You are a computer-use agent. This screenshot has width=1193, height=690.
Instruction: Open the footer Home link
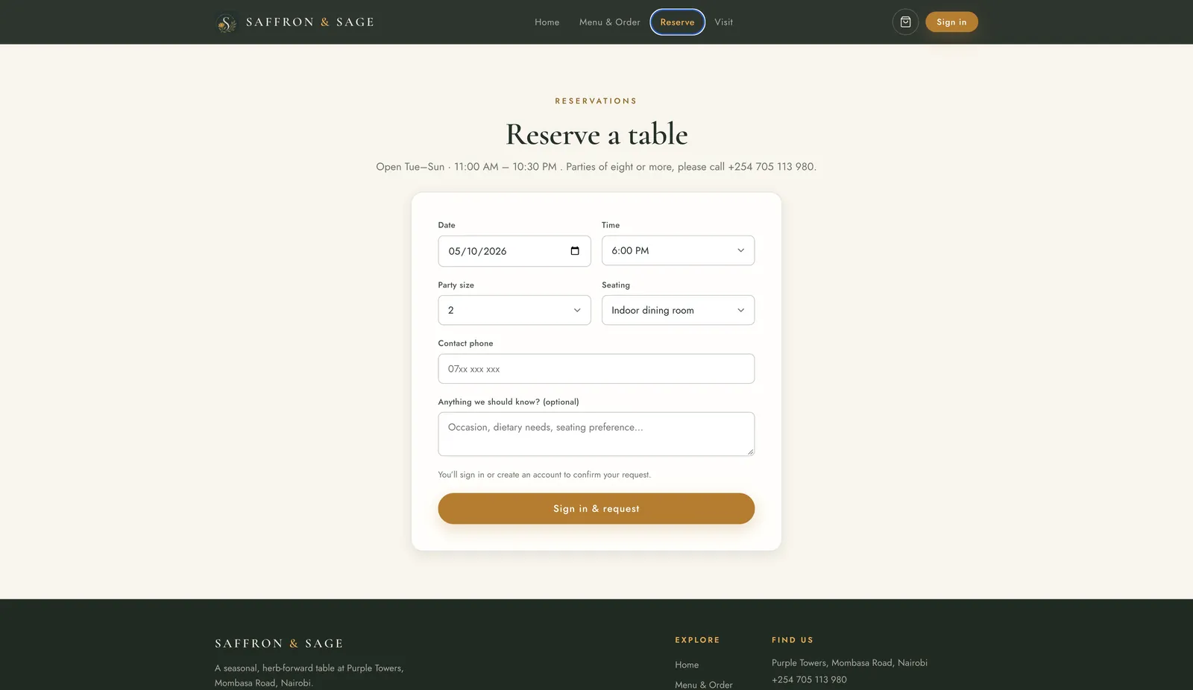click(x=687, y=665)
